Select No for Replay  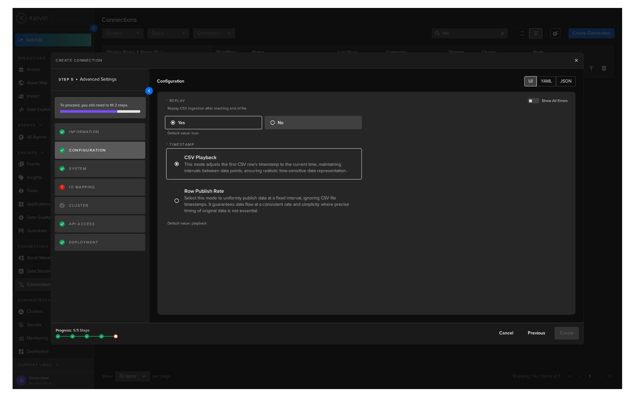[313, 123]
